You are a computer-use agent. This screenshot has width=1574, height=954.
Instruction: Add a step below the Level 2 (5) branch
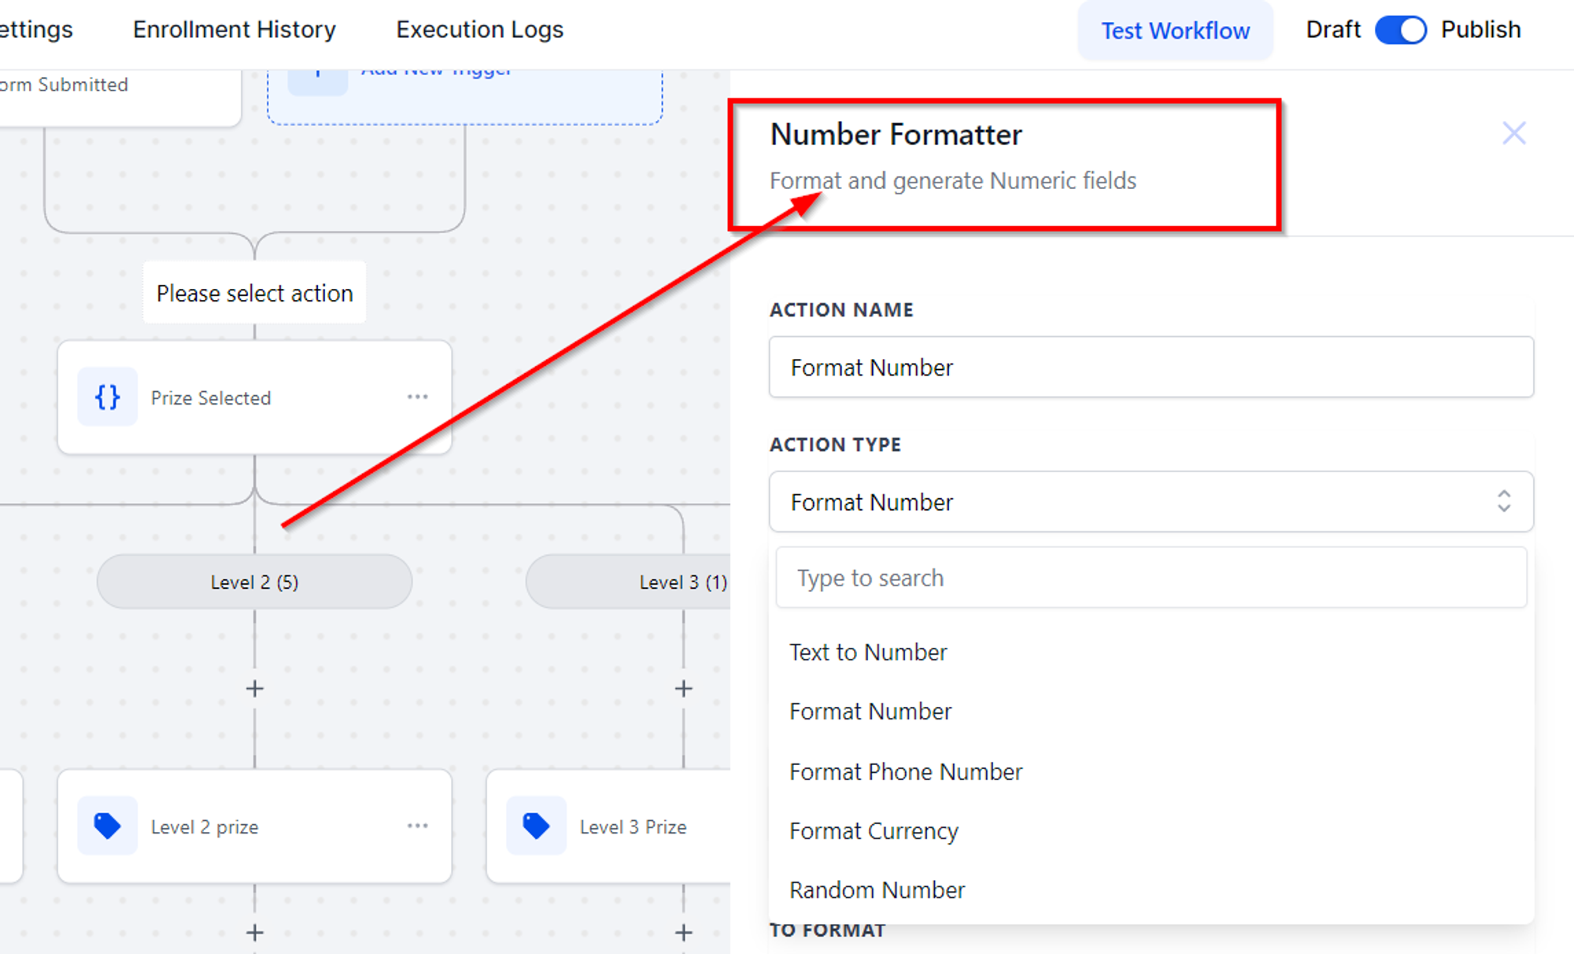tap(254, 689)
